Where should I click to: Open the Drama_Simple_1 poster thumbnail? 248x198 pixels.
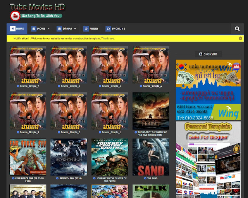(x=110, y=111)
